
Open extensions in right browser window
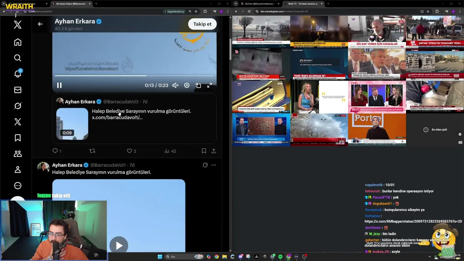(x=437, y=11)
